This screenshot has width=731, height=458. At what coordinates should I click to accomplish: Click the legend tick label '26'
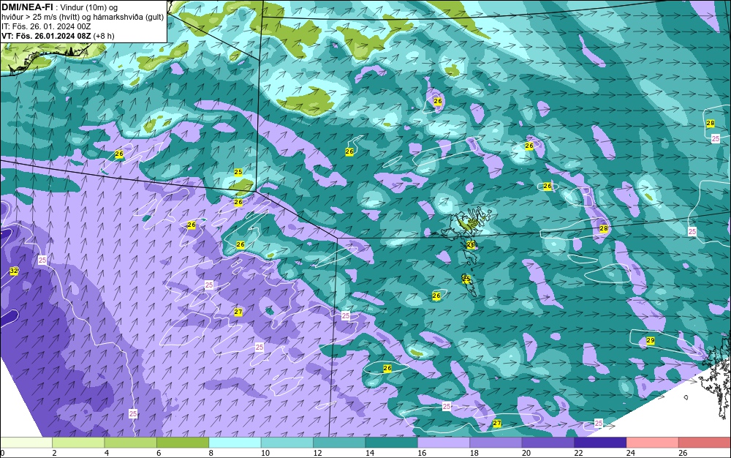click(683, 453)
